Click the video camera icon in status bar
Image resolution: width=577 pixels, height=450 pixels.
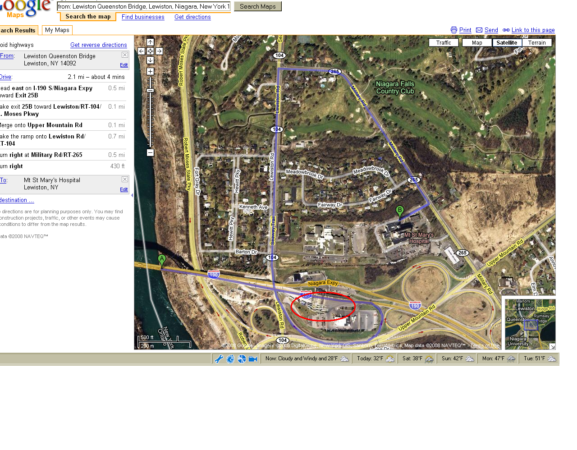coord(253,359)
